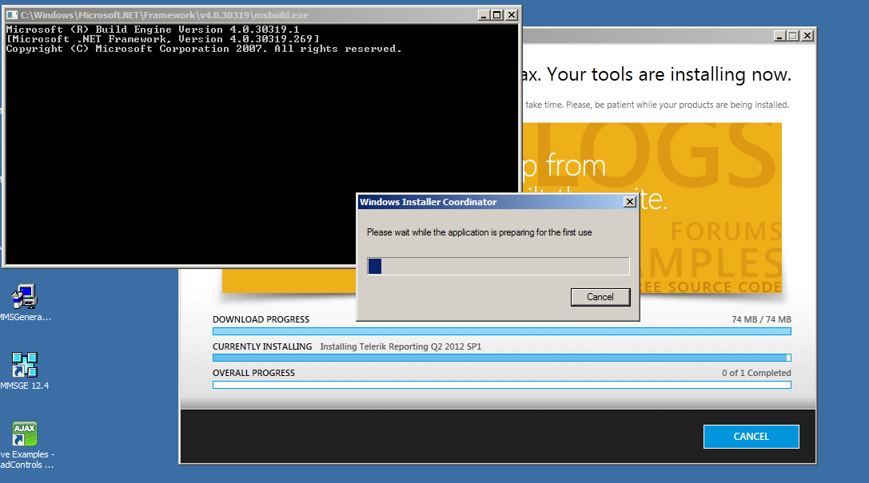Click the Overall Progress bar
Image resolution: width=869 pixels, height=483 pixels.
coord(501,385)
